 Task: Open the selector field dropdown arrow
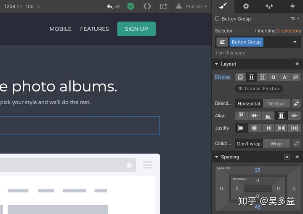(295, 42)
